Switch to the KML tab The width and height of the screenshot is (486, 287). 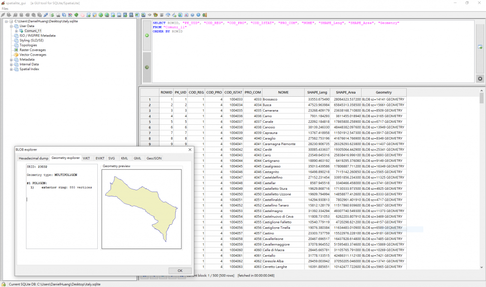(x=124, y=158)
